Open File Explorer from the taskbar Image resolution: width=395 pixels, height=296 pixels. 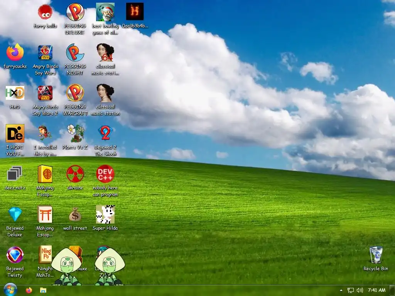(43, 290)
